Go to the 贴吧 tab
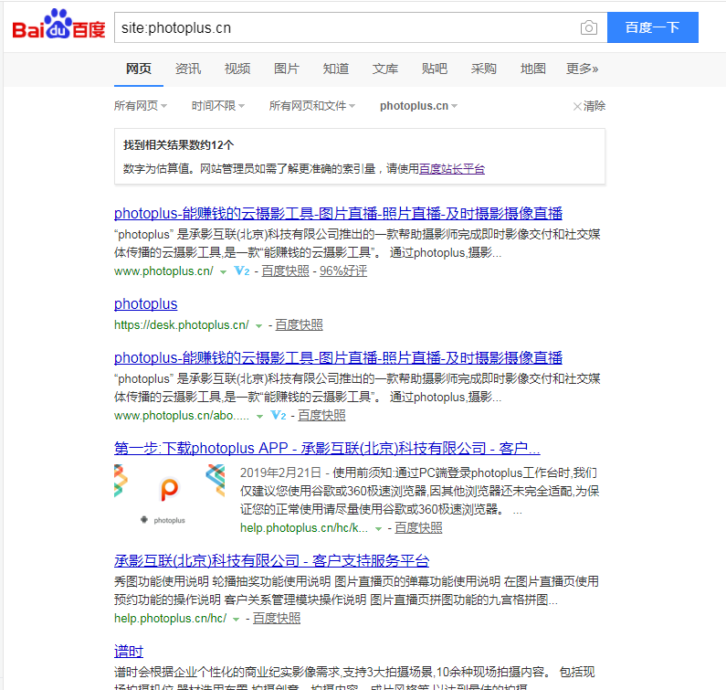This screenshot has height=690, width=726. pyautogui.click(x=435, y=69)
